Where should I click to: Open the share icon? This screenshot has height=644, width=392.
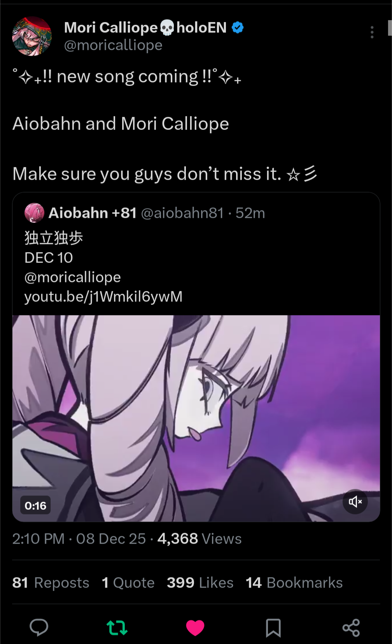click(351, 628)
